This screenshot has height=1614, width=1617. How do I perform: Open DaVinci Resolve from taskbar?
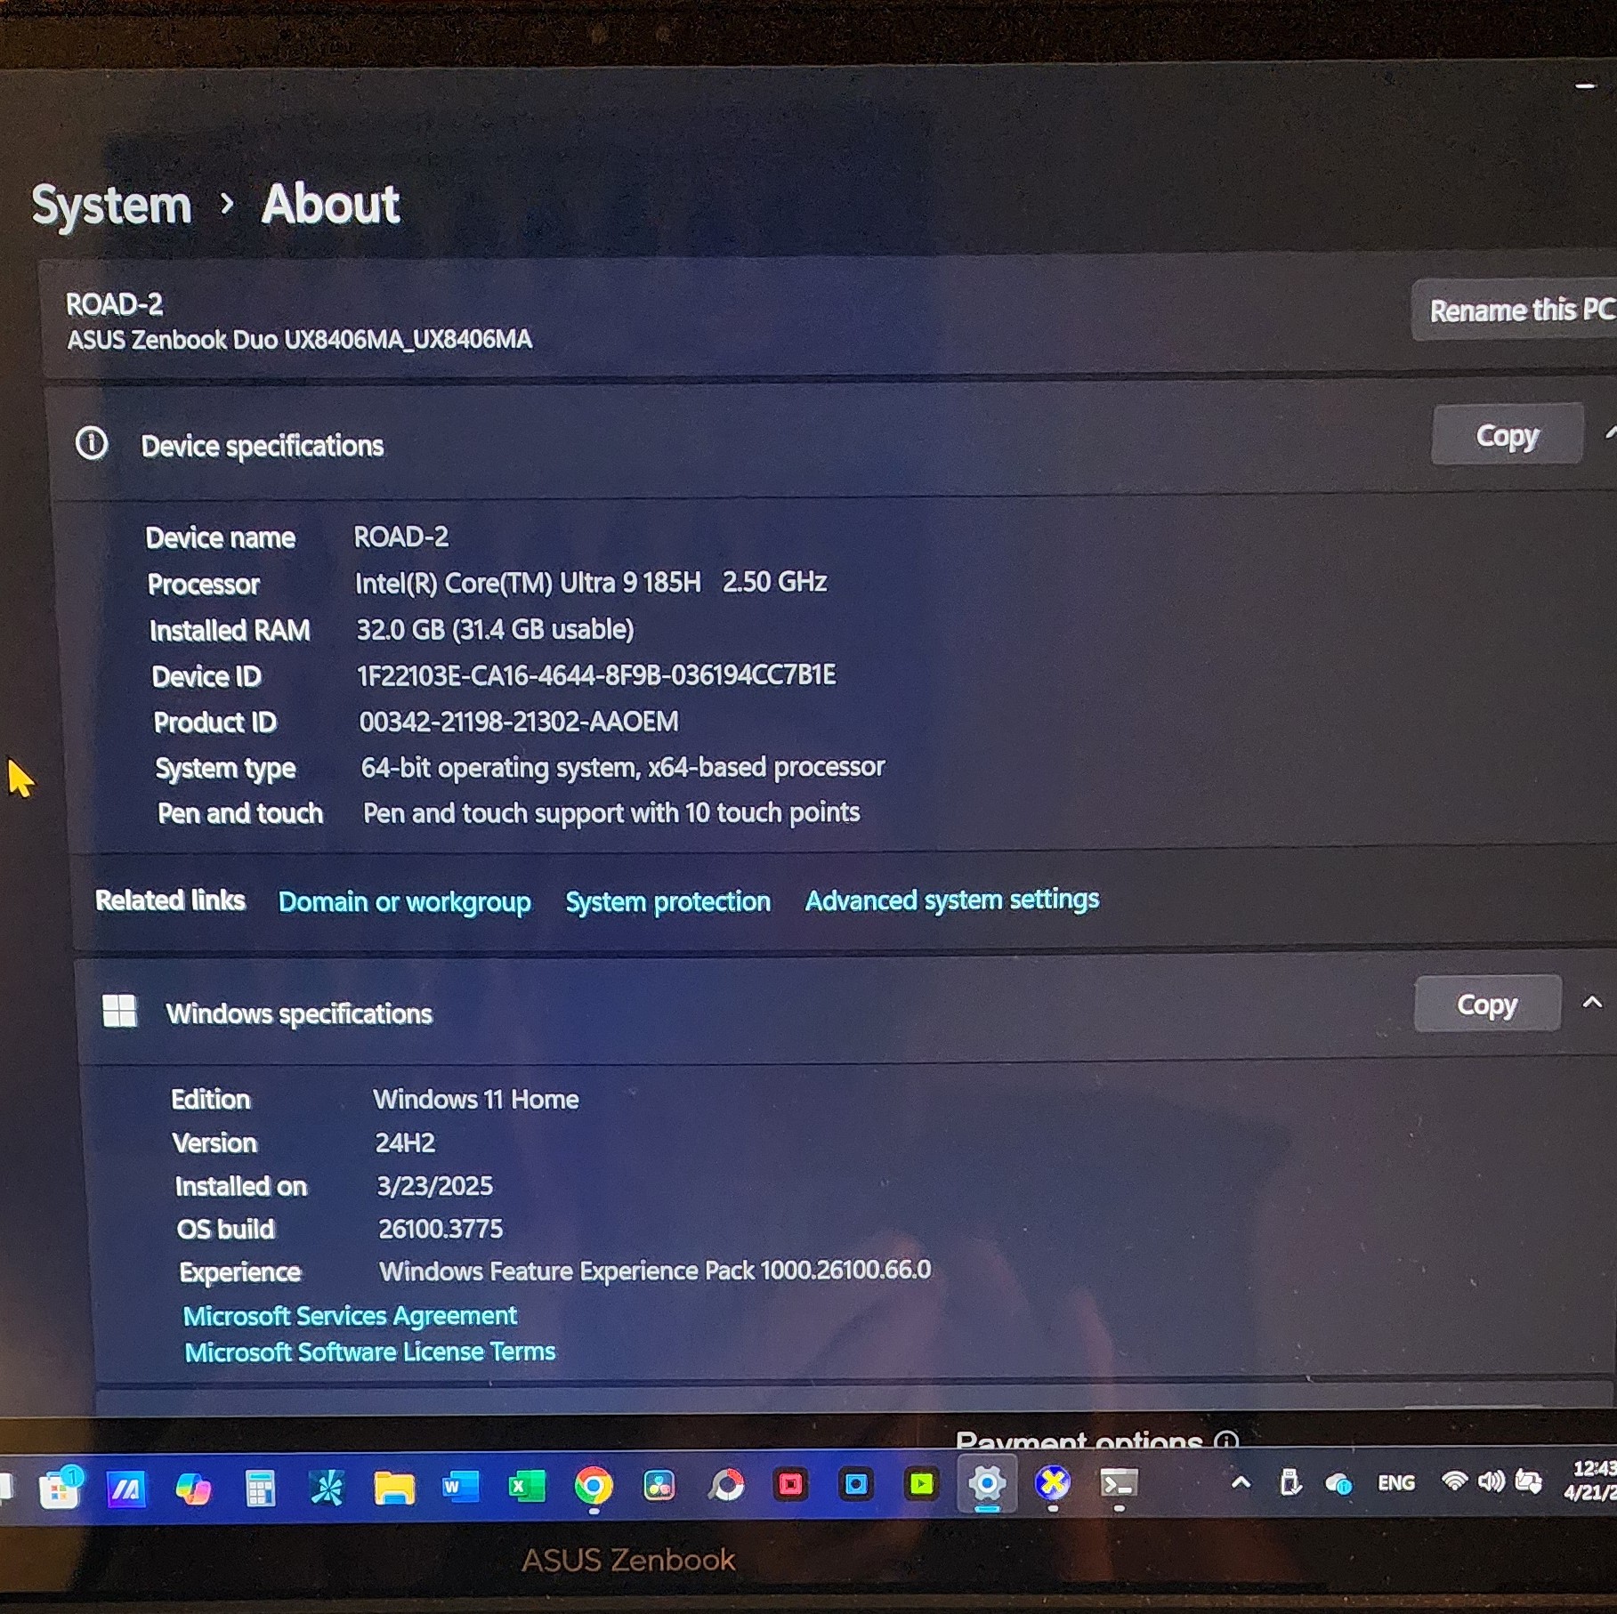pyautogui.click(x=659, y=1485)
